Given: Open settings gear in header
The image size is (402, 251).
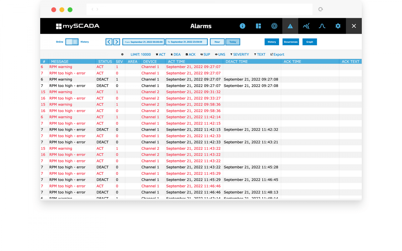Looking at the screenshot, I should point(338,26).
